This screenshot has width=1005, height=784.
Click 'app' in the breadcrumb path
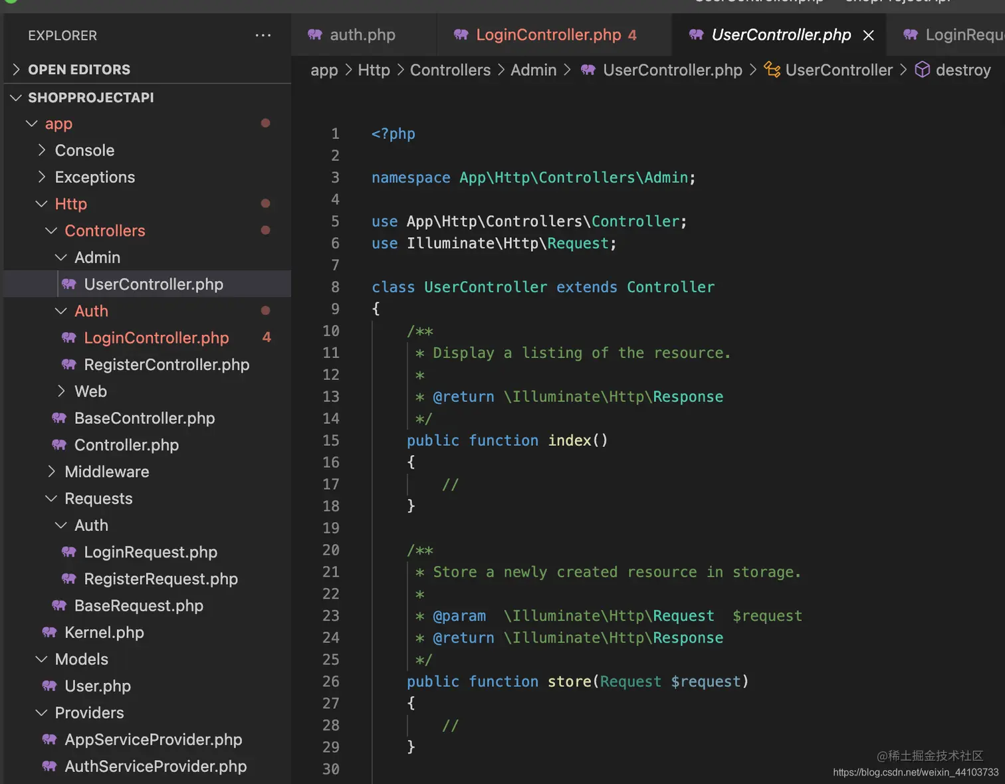[x=324, y=70]
